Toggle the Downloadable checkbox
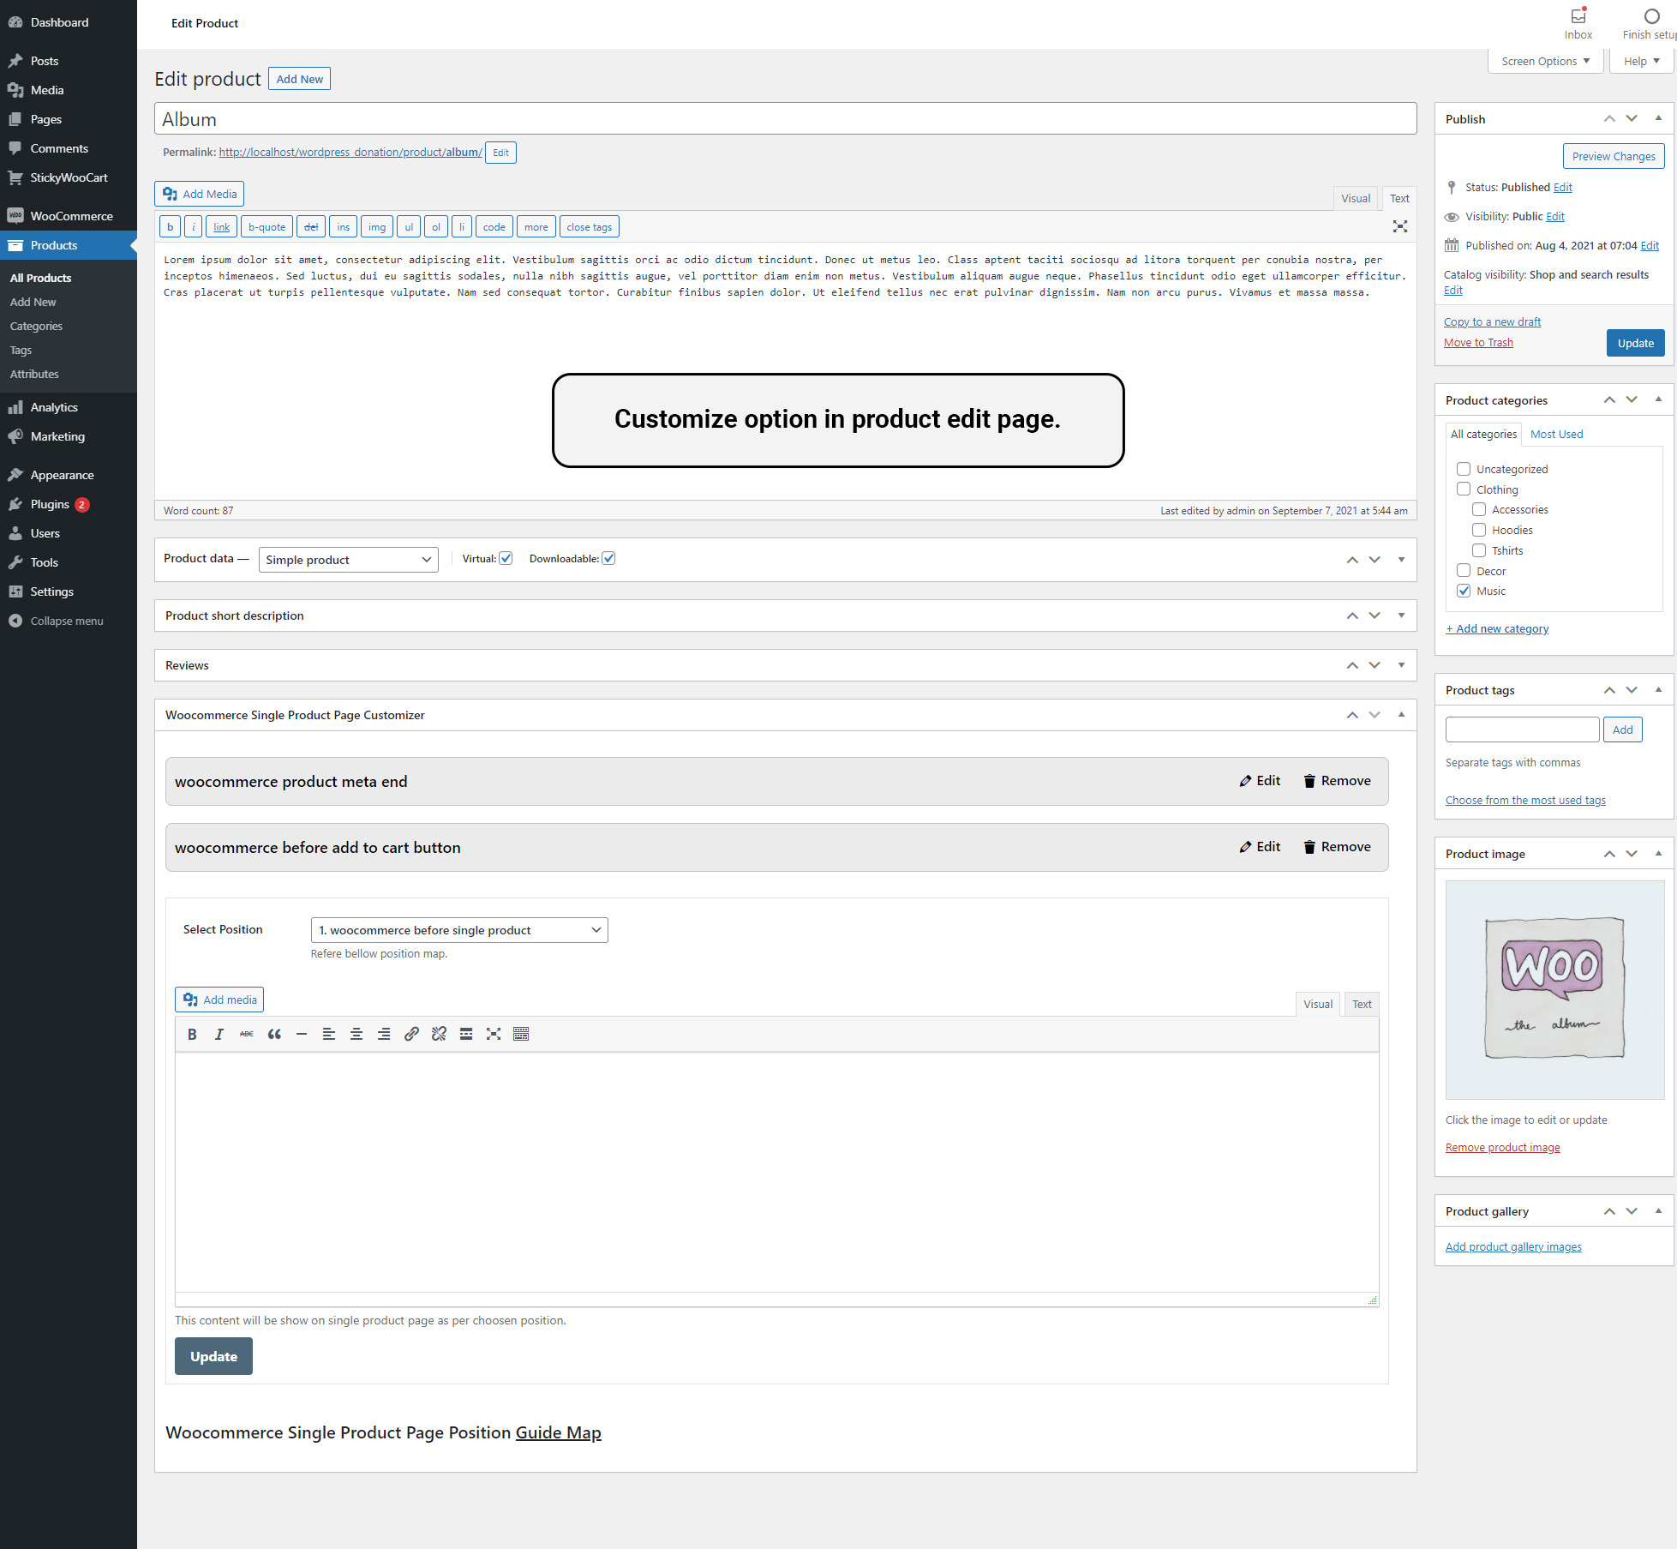Image resolution: width=1677 pixels, height=1549 pixels. tap(608, 558)
